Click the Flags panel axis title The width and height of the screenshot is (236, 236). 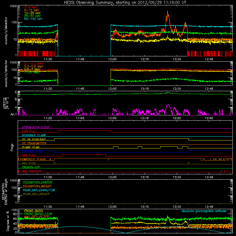point(12,147)
